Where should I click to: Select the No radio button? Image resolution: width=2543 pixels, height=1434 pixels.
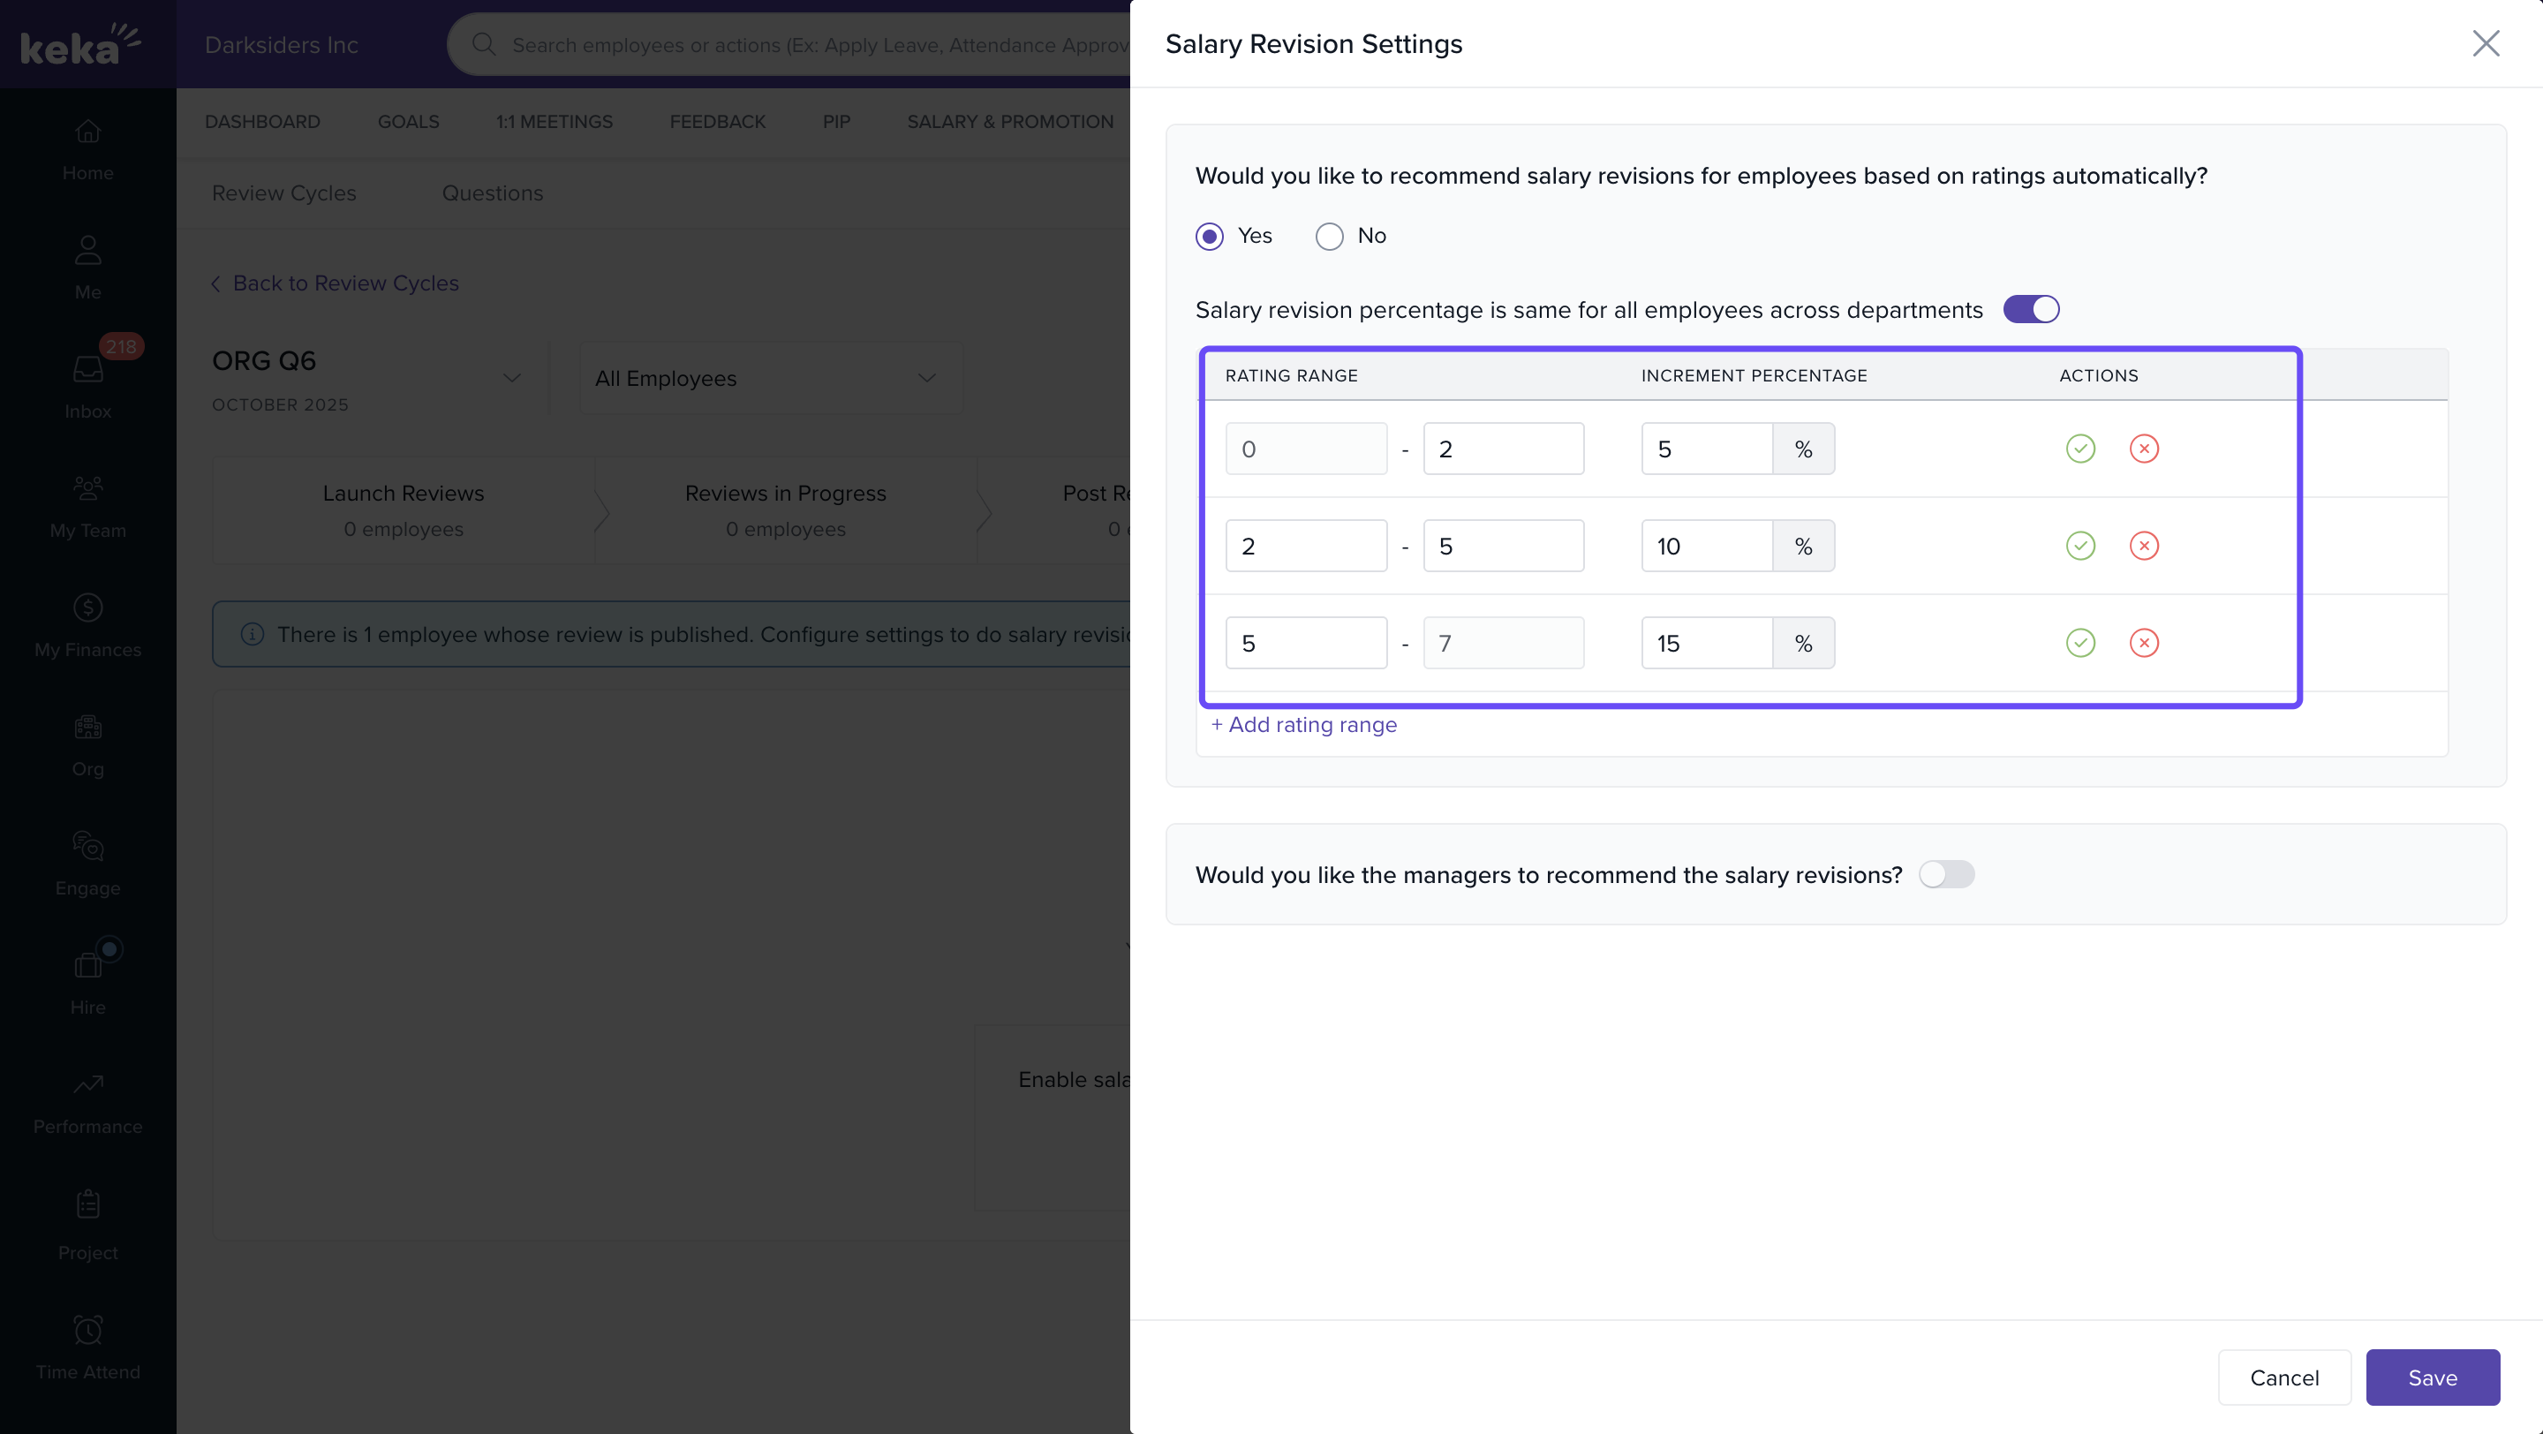pos(1329,237)
